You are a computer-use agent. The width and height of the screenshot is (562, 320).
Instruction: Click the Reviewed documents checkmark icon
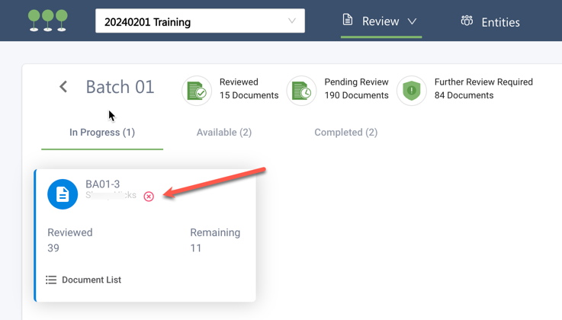coord(197,91)
